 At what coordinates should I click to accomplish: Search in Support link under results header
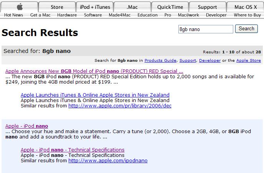(188, 60)
